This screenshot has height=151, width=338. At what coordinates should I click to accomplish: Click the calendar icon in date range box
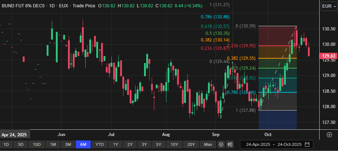[307, 144]
